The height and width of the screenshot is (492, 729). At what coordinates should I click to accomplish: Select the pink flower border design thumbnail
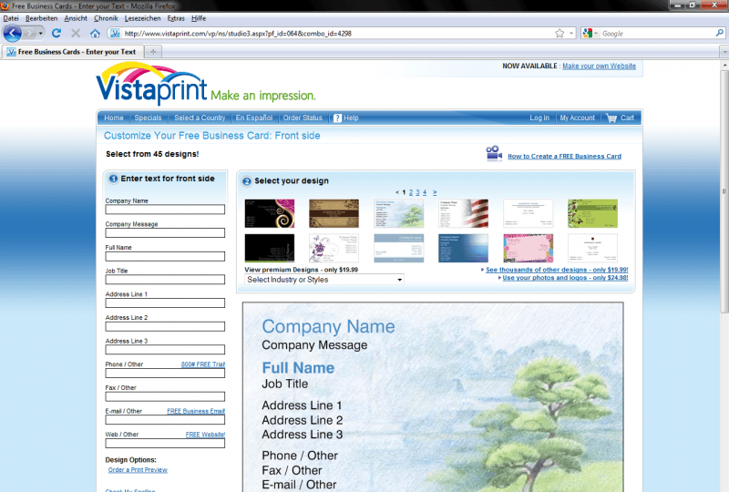(x=529, y=249)
